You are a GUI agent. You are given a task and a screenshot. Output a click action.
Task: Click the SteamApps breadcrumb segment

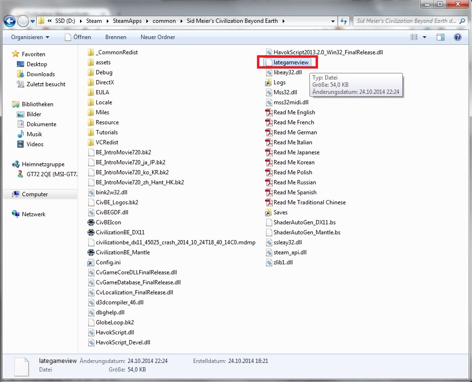[x=127, y=21]
